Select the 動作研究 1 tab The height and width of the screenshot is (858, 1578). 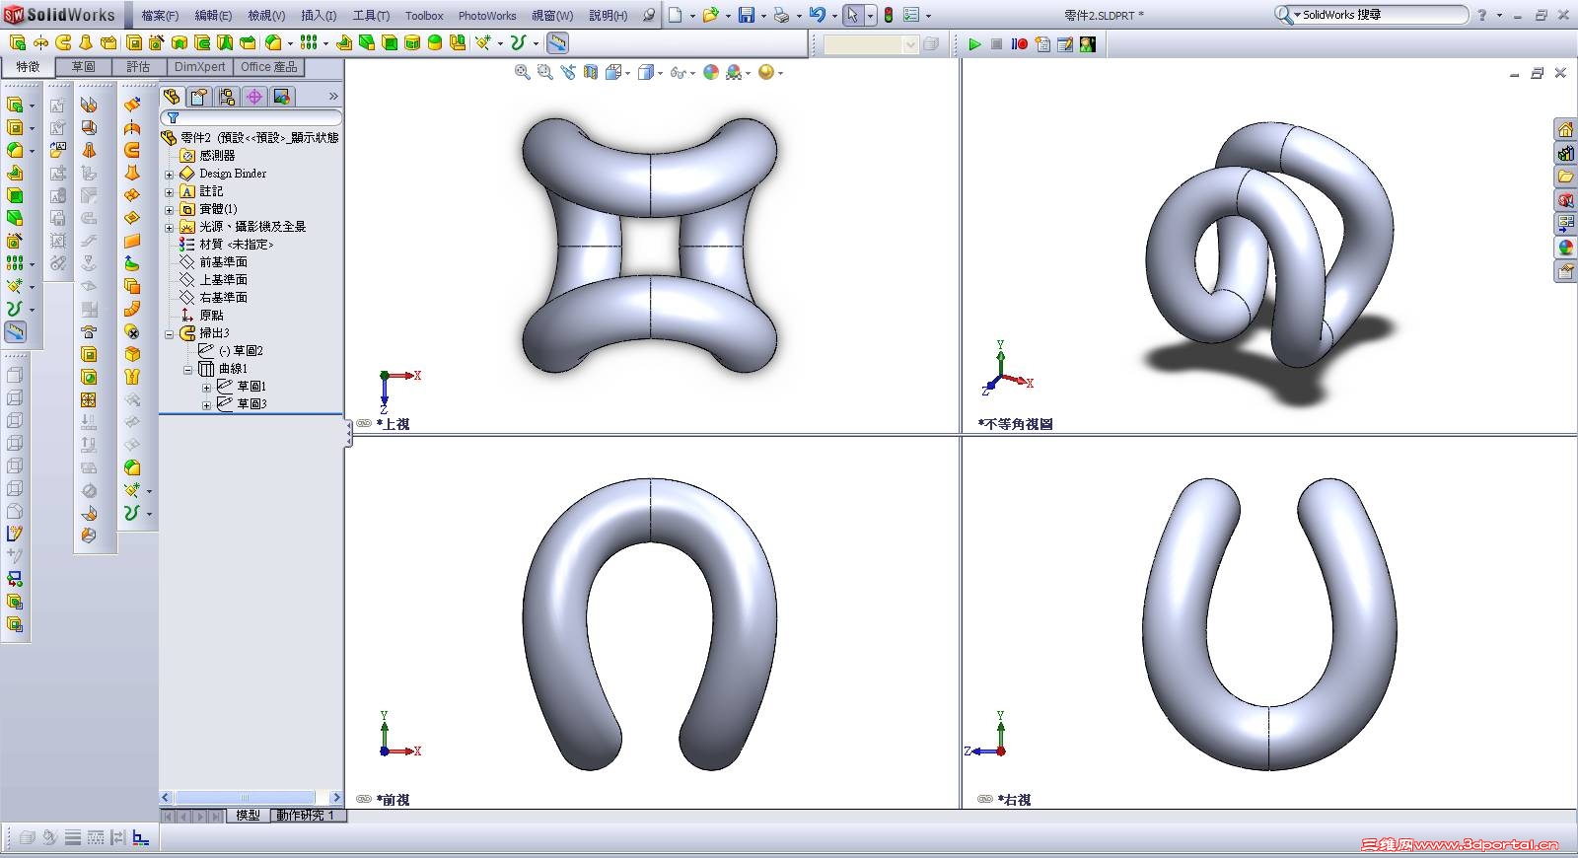306,816
